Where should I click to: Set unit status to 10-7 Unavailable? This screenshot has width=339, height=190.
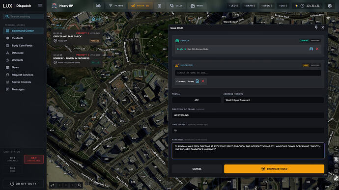[34, 159]
